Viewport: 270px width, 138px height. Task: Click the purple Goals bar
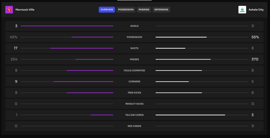pos(67,26)
